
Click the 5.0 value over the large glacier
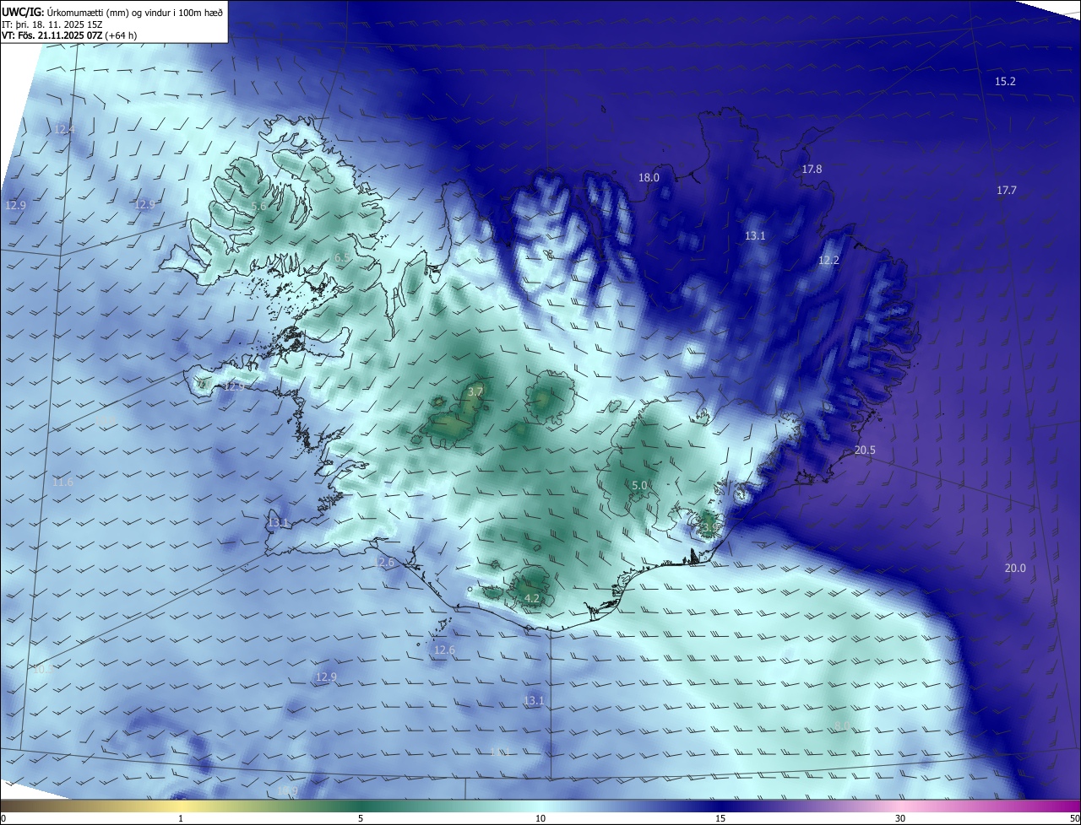[639, 486]
